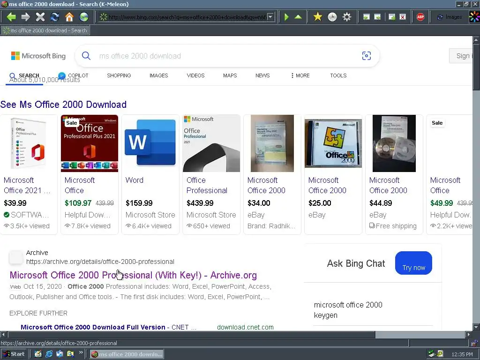Click the vertical scrollbar up arrow

coord(476,40)
